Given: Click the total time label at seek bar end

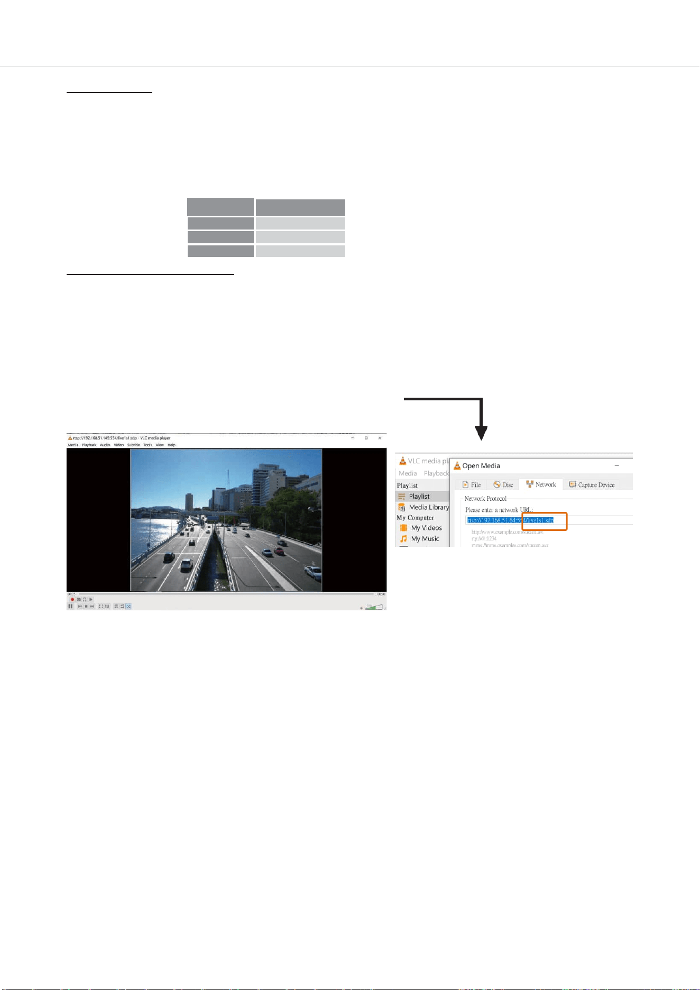Looking at the screenshot, I should point(381,594).
